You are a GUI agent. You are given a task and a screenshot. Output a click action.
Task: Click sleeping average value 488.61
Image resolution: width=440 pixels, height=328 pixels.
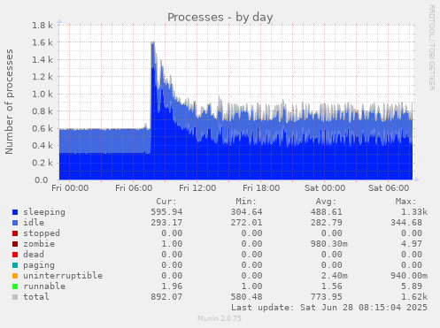point(326,212)
